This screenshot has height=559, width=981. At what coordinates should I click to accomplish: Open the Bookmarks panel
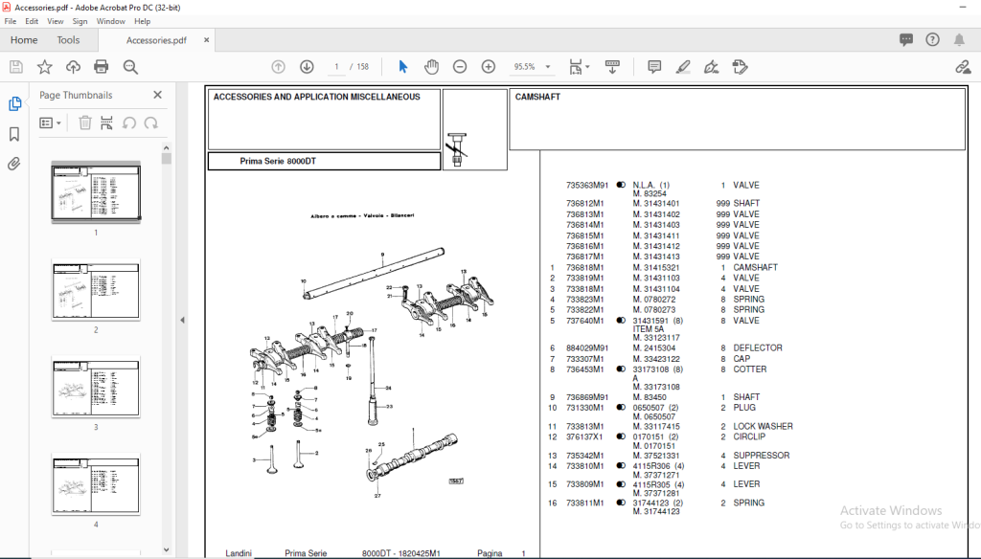click(14, 134)
